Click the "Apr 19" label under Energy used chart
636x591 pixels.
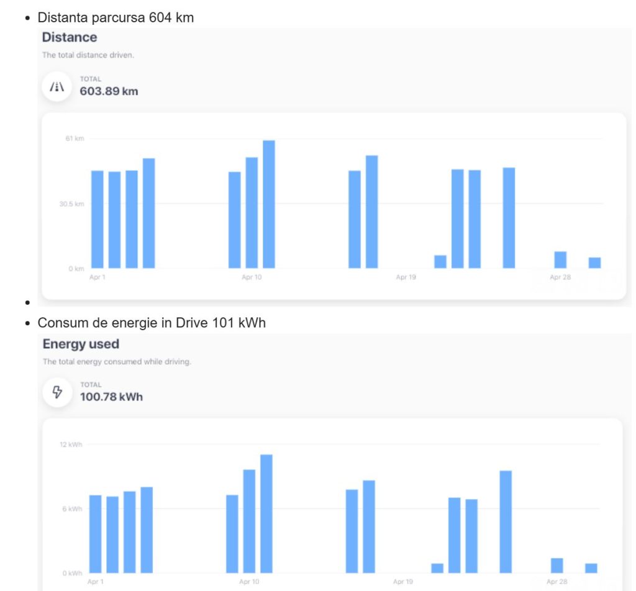tap(403, 582)
